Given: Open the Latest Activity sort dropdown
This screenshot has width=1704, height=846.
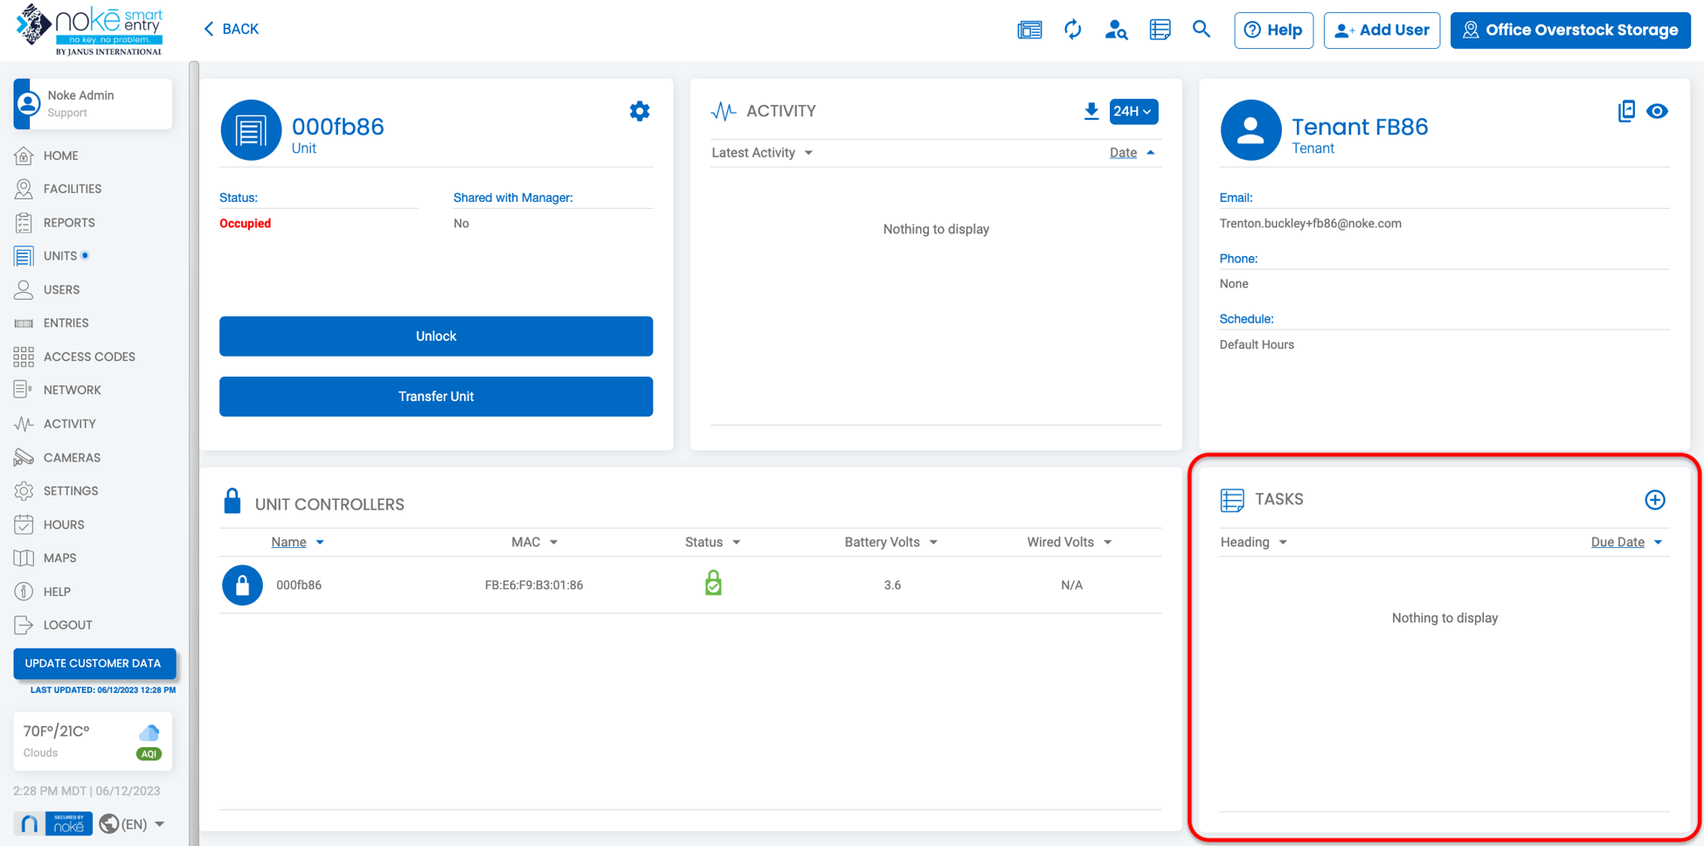Looking at the screenshot, I should [x=762, y=153].
